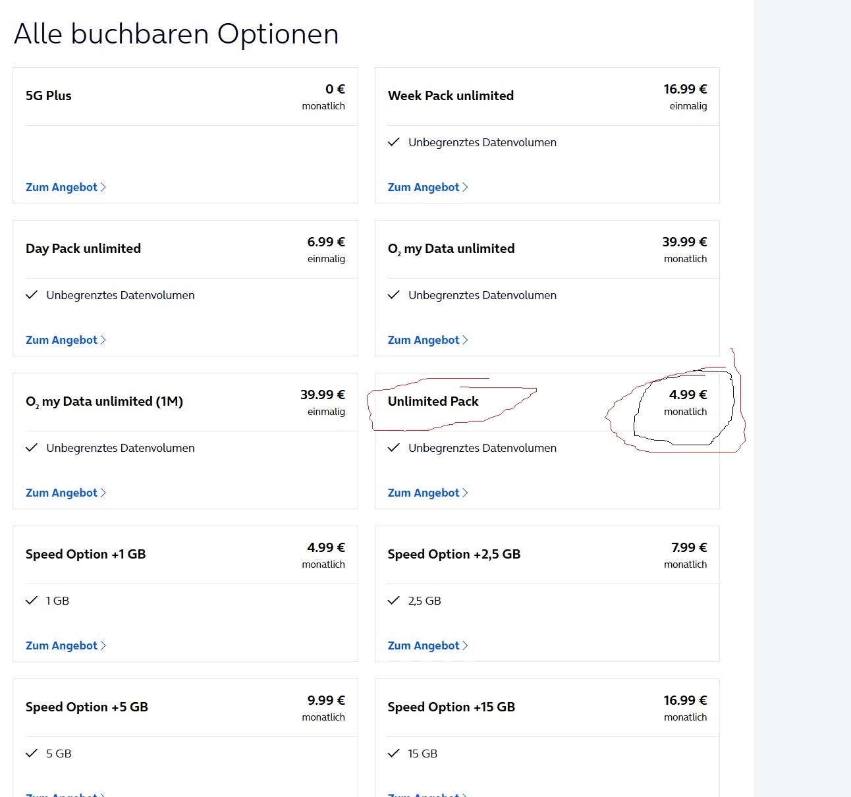Click the Speed Option +15 GB heading
The height and width of the screenshot is (797, 851).
pos(451,707)
